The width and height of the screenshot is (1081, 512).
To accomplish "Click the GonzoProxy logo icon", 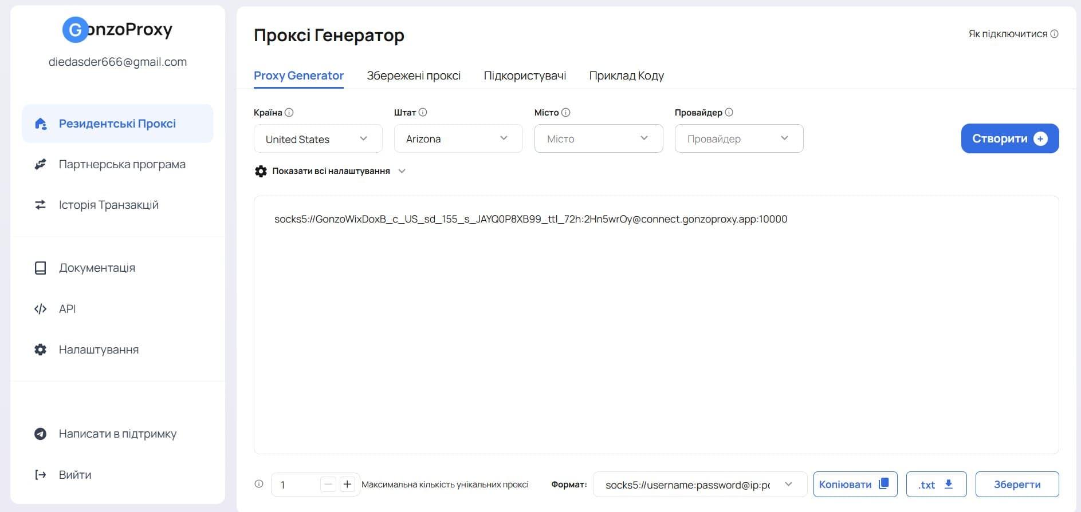I will pos(75,30).
